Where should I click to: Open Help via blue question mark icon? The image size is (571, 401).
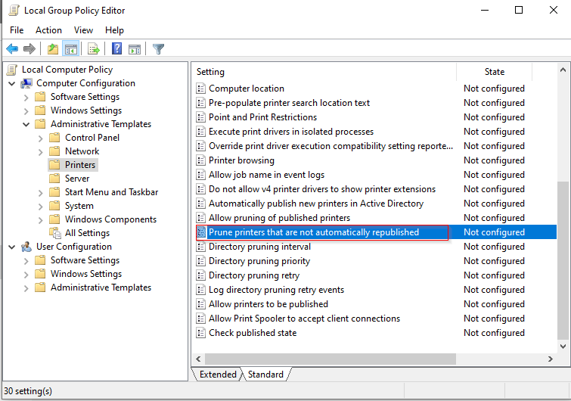click(x=117, y=49)
